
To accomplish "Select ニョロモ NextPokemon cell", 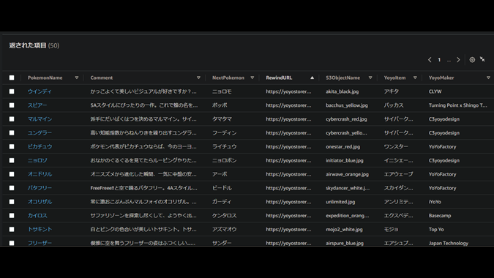I will 222,91.
